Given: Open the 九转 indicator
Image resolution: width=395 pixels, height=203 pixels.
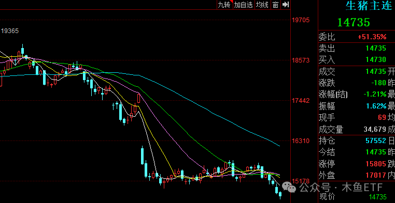Looking at the screenshot, I should [x=224, y=5].
